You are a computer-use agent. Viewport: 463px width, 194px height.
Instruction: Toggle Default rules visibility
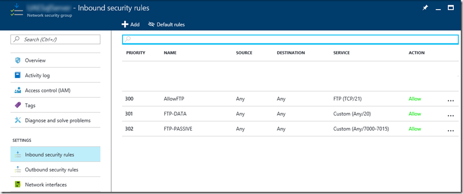pyautogui.click(x=167, y=24)
